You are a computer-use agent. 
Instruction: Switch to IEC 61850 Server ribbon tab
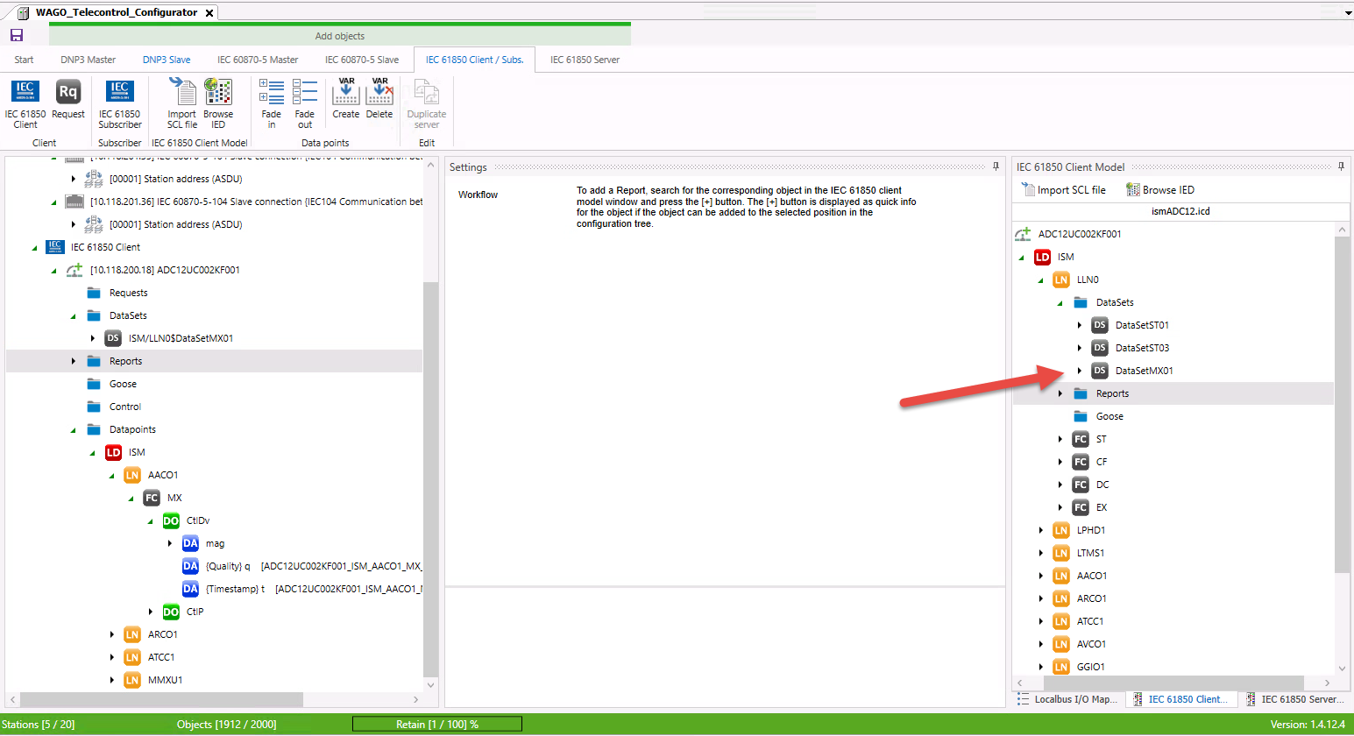tap(585, 60)
